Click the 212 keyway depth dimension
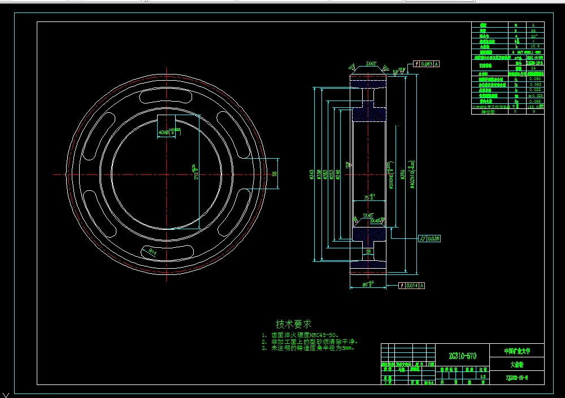The width and height of the screenshot is (565, 398). 195,172
